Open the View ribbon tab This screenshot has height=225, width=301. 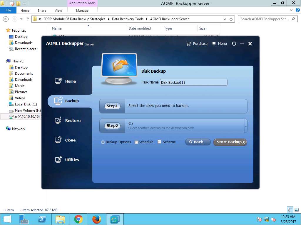point(58,11)
